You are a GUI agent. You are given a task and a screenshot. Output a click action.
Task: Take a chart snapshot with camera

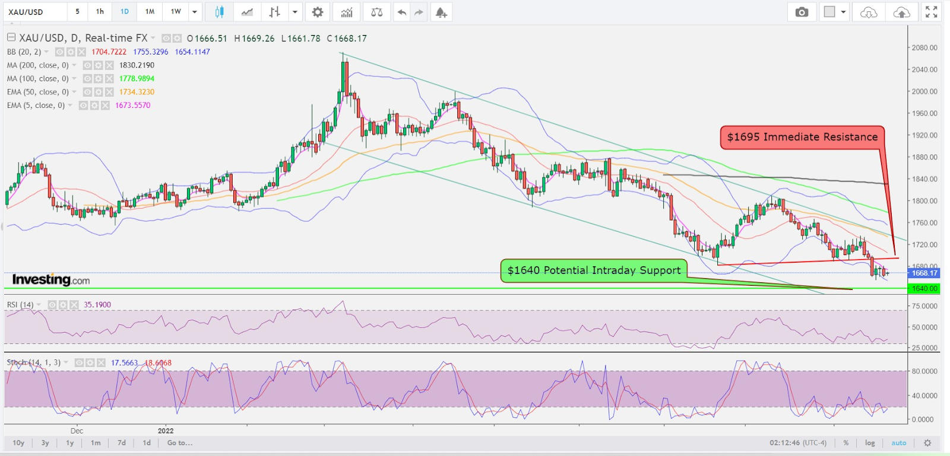pos(802,12)
